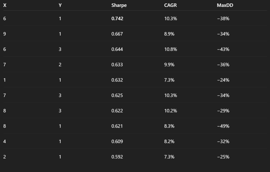
Task: Select the 0.609 Sharpe cell
Action: click(117, 141)
